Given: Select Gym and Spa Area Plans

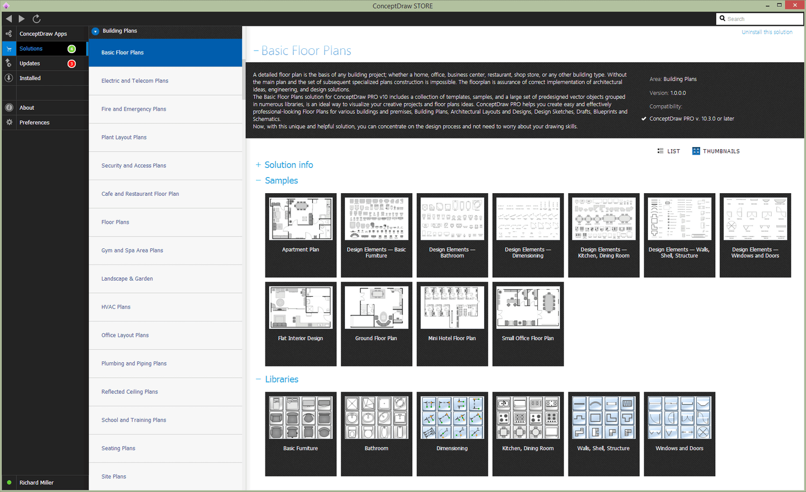Looking at the screenshot, I should (x=165, y=251).
